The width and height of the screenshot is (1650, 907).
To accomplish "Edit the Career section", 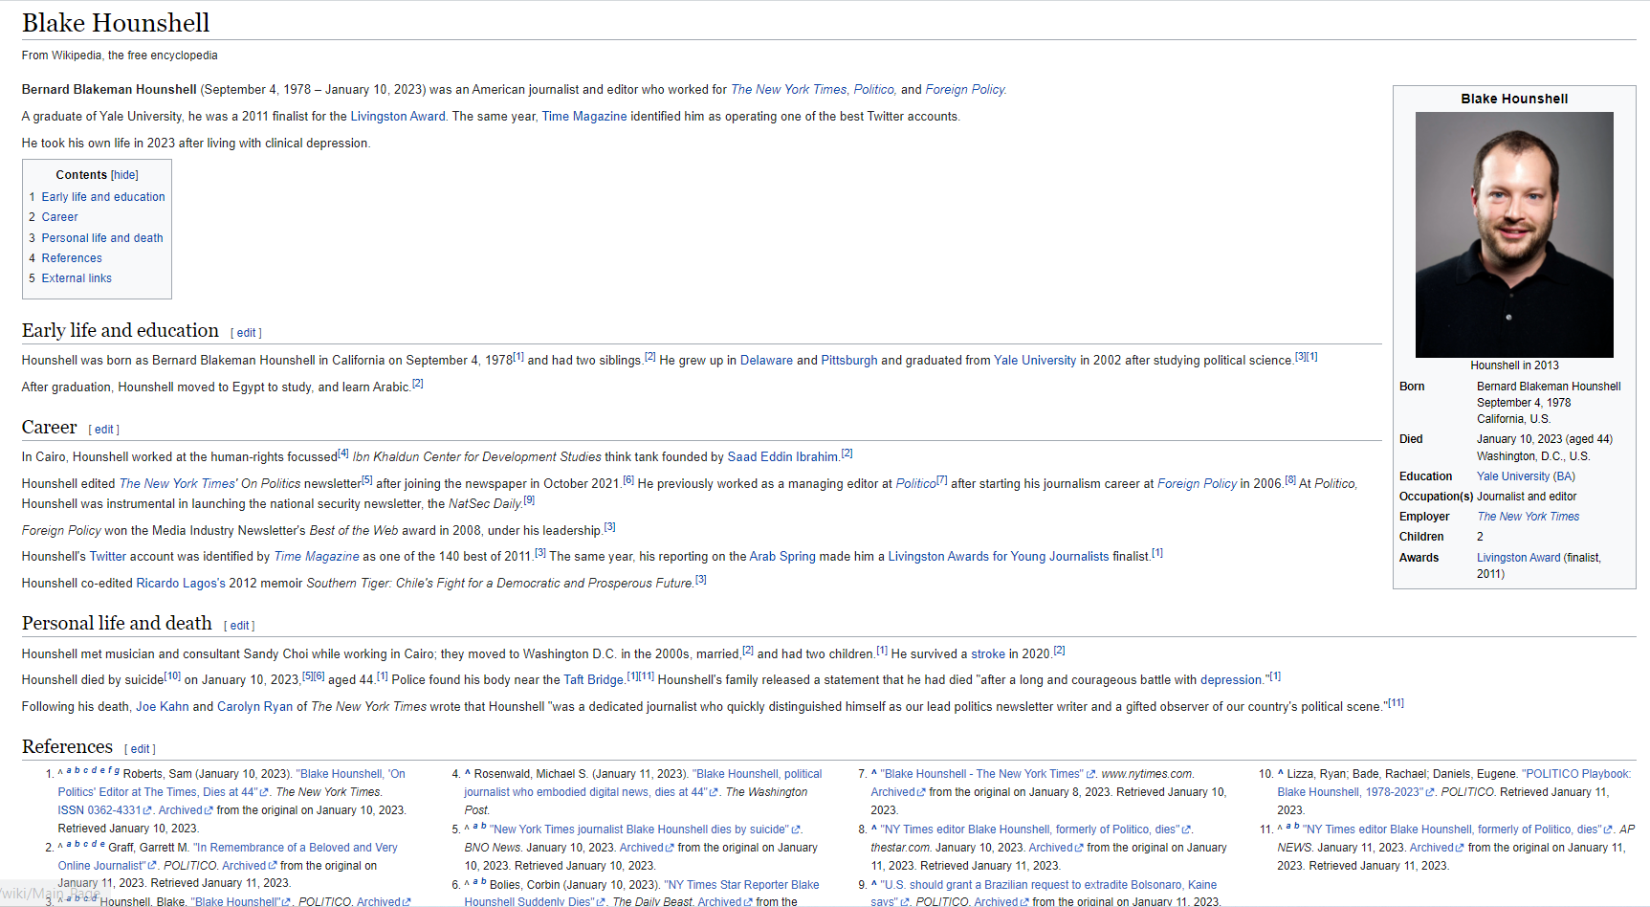I will [x=104, y=430].
